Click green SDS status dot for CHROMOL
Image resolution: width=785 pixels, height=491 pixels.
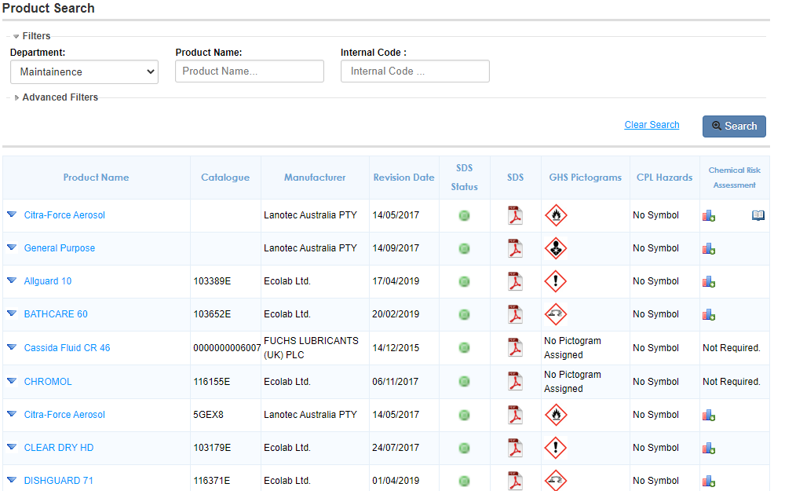[464, 382]
